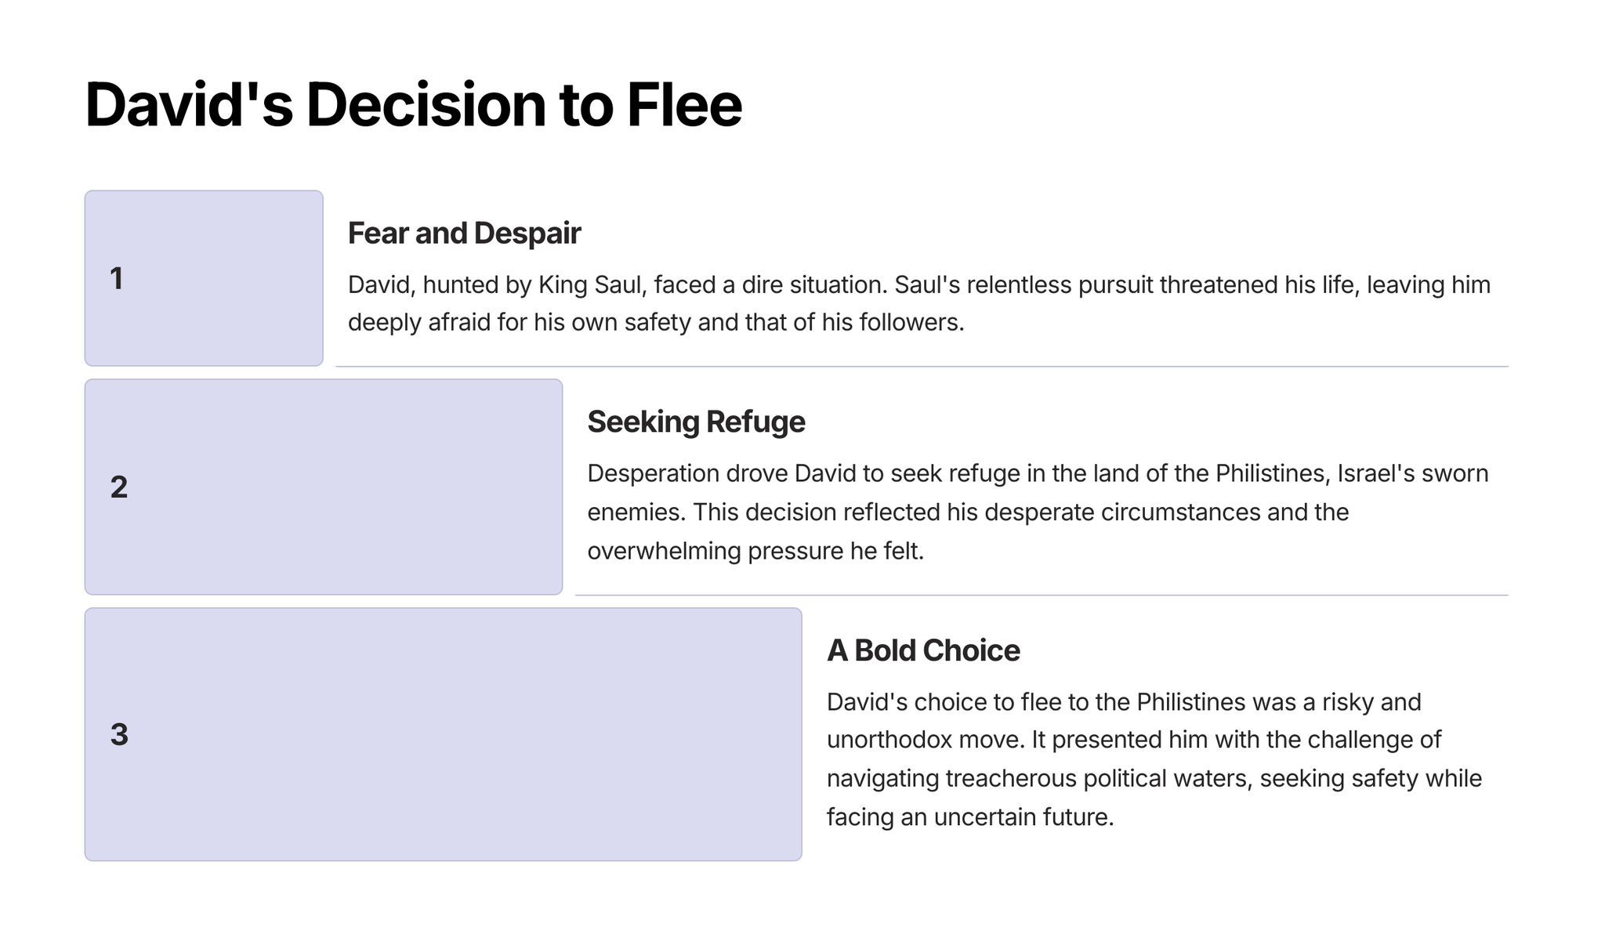This screenshot has width=1605, height=927.
Task: Select the "Fear and Despair" heading
Action: click(x=464, y=234)
